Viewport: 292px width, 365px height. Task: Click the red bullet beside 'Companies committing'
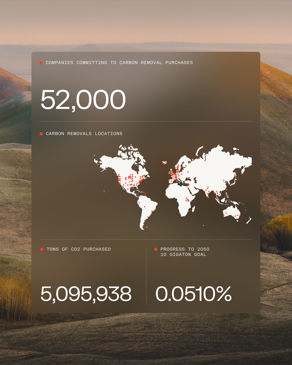tap(41, 63)
